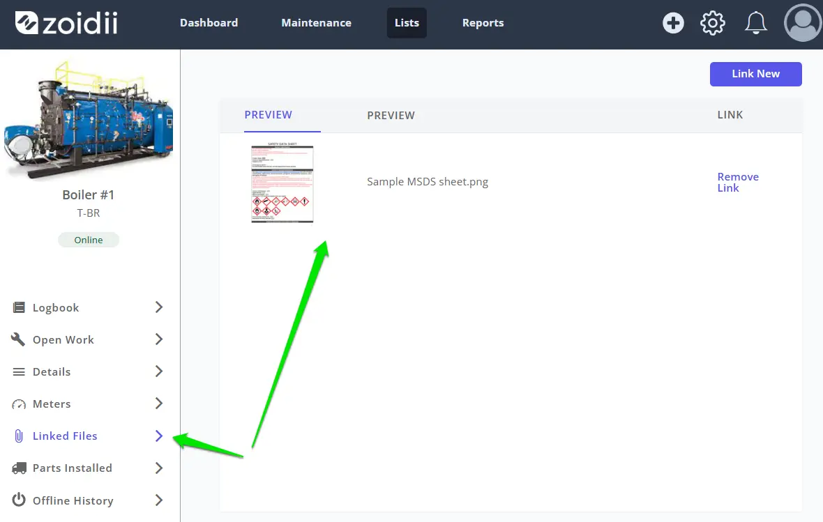The height and width of the screenshot is (522, 823).
Task: Open user profile avatar
Action: tap(803, 23)
